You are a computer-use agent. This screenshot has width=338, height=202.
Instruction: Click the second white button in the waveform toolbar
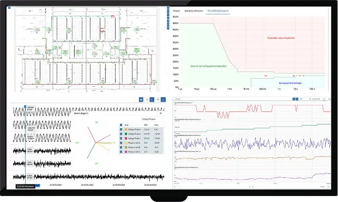pos(147,99)
